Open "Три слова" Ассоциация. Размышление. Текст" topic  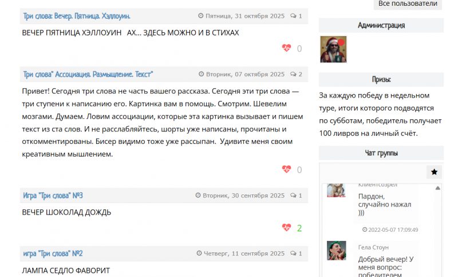pos(88,75)
